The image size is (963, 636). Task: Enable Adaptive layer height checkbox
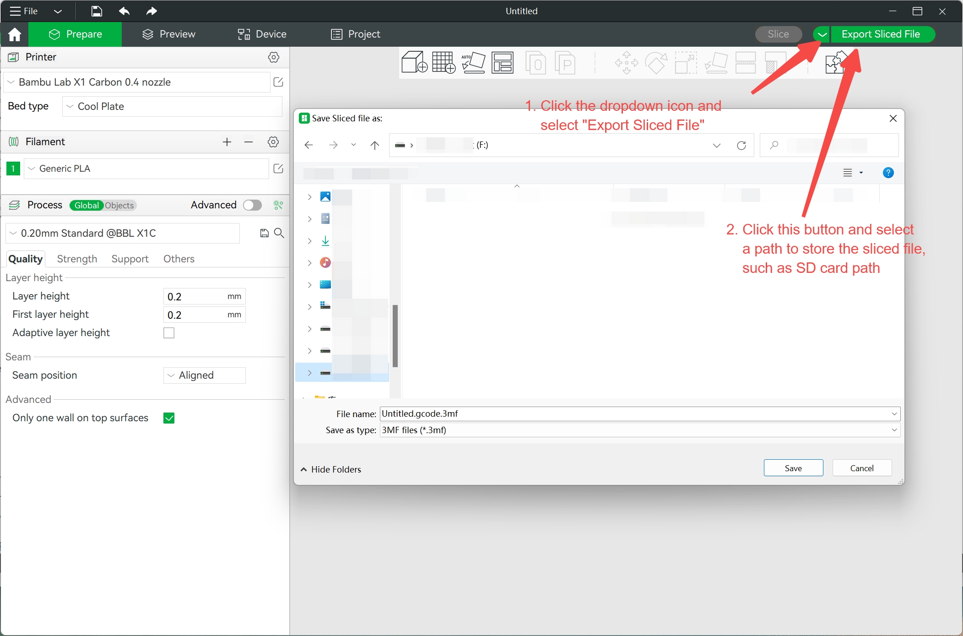click(169, 333)
